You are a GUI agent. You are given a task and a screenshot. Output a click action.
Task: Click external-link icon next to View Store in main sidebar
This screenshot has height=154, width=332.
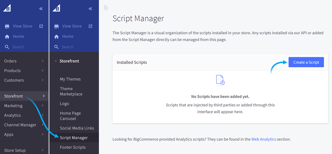click(x=41, y=26)
